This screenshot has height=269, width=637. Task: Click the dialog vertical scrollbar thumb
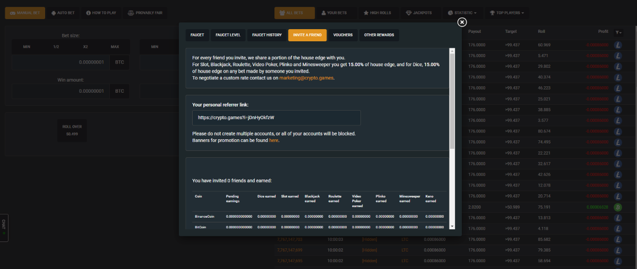(452, 101)
